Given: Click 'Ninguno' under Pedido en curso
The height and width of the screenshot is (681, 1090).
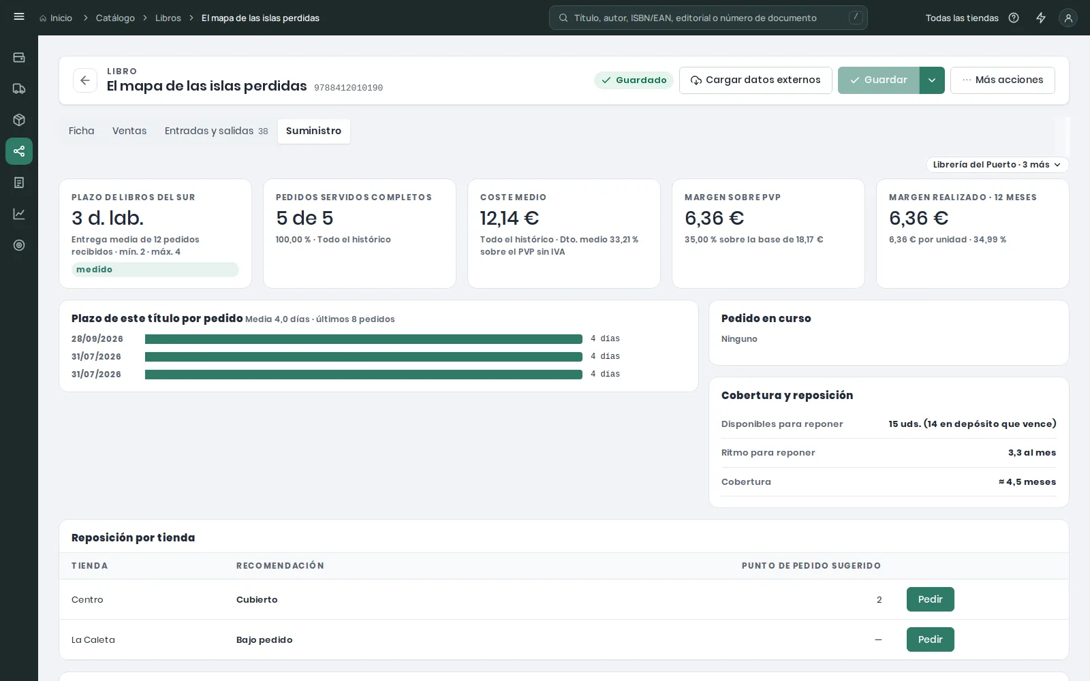Looking at the screenshot, I should point(739,339).
